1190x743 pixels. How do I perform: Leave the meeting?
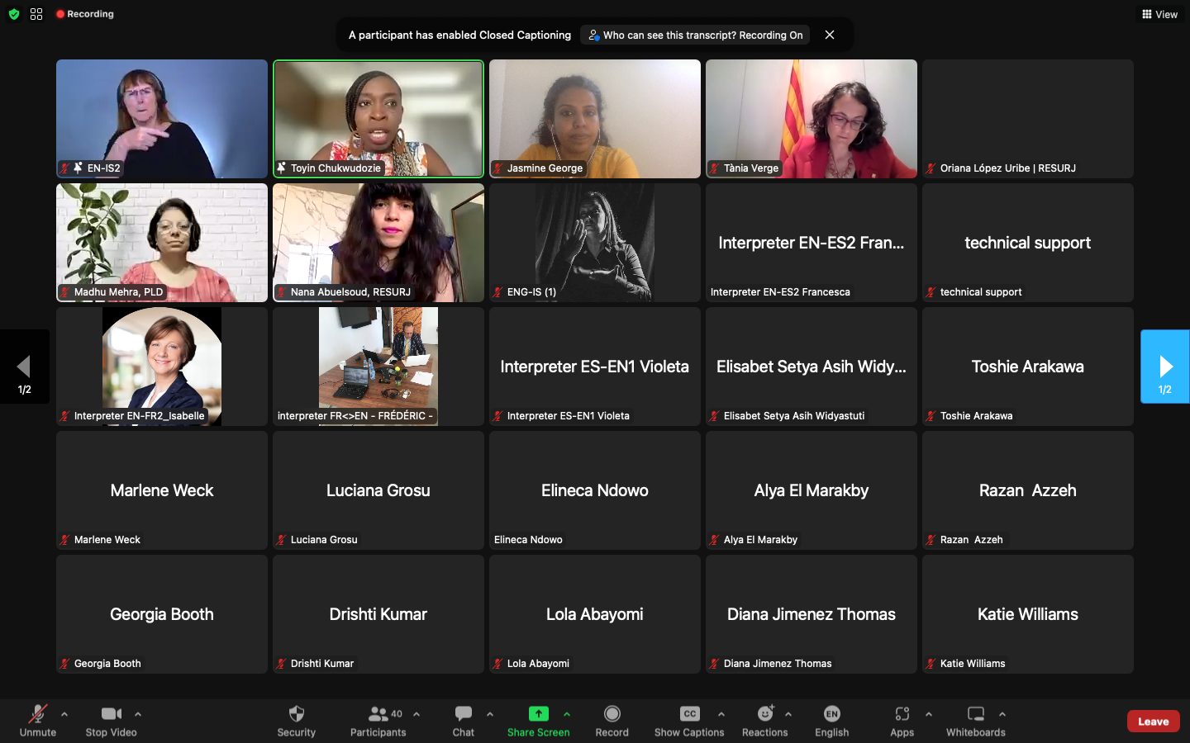(x=1153, y=722)
